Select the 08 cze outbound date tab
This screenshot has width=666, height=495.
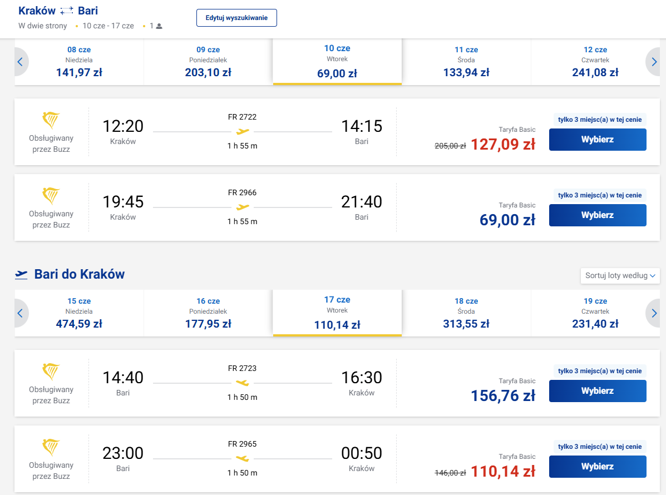click(79, 61)
